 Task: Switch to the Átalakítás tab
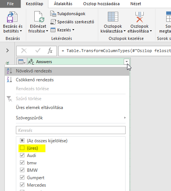point(63,4)
